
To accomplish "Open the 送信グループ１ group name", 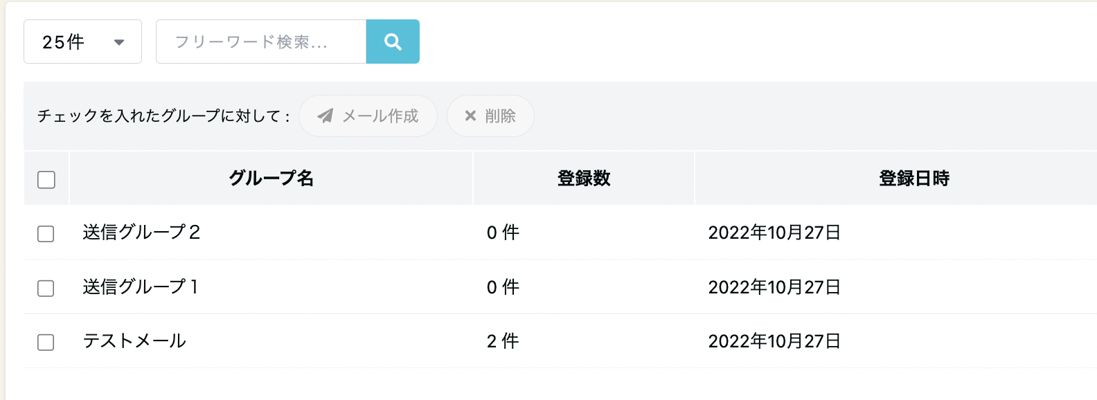I will pos(141,287).
